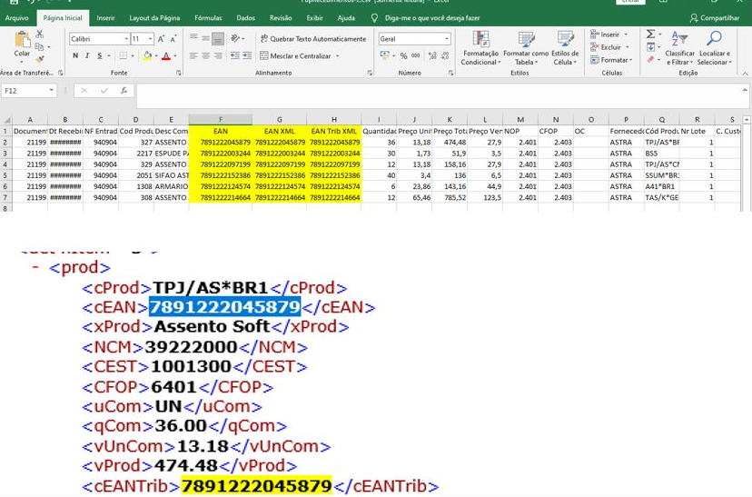Toggle middle vertical alignment
Screen dimensions: 752x497
tap(205, 38)
